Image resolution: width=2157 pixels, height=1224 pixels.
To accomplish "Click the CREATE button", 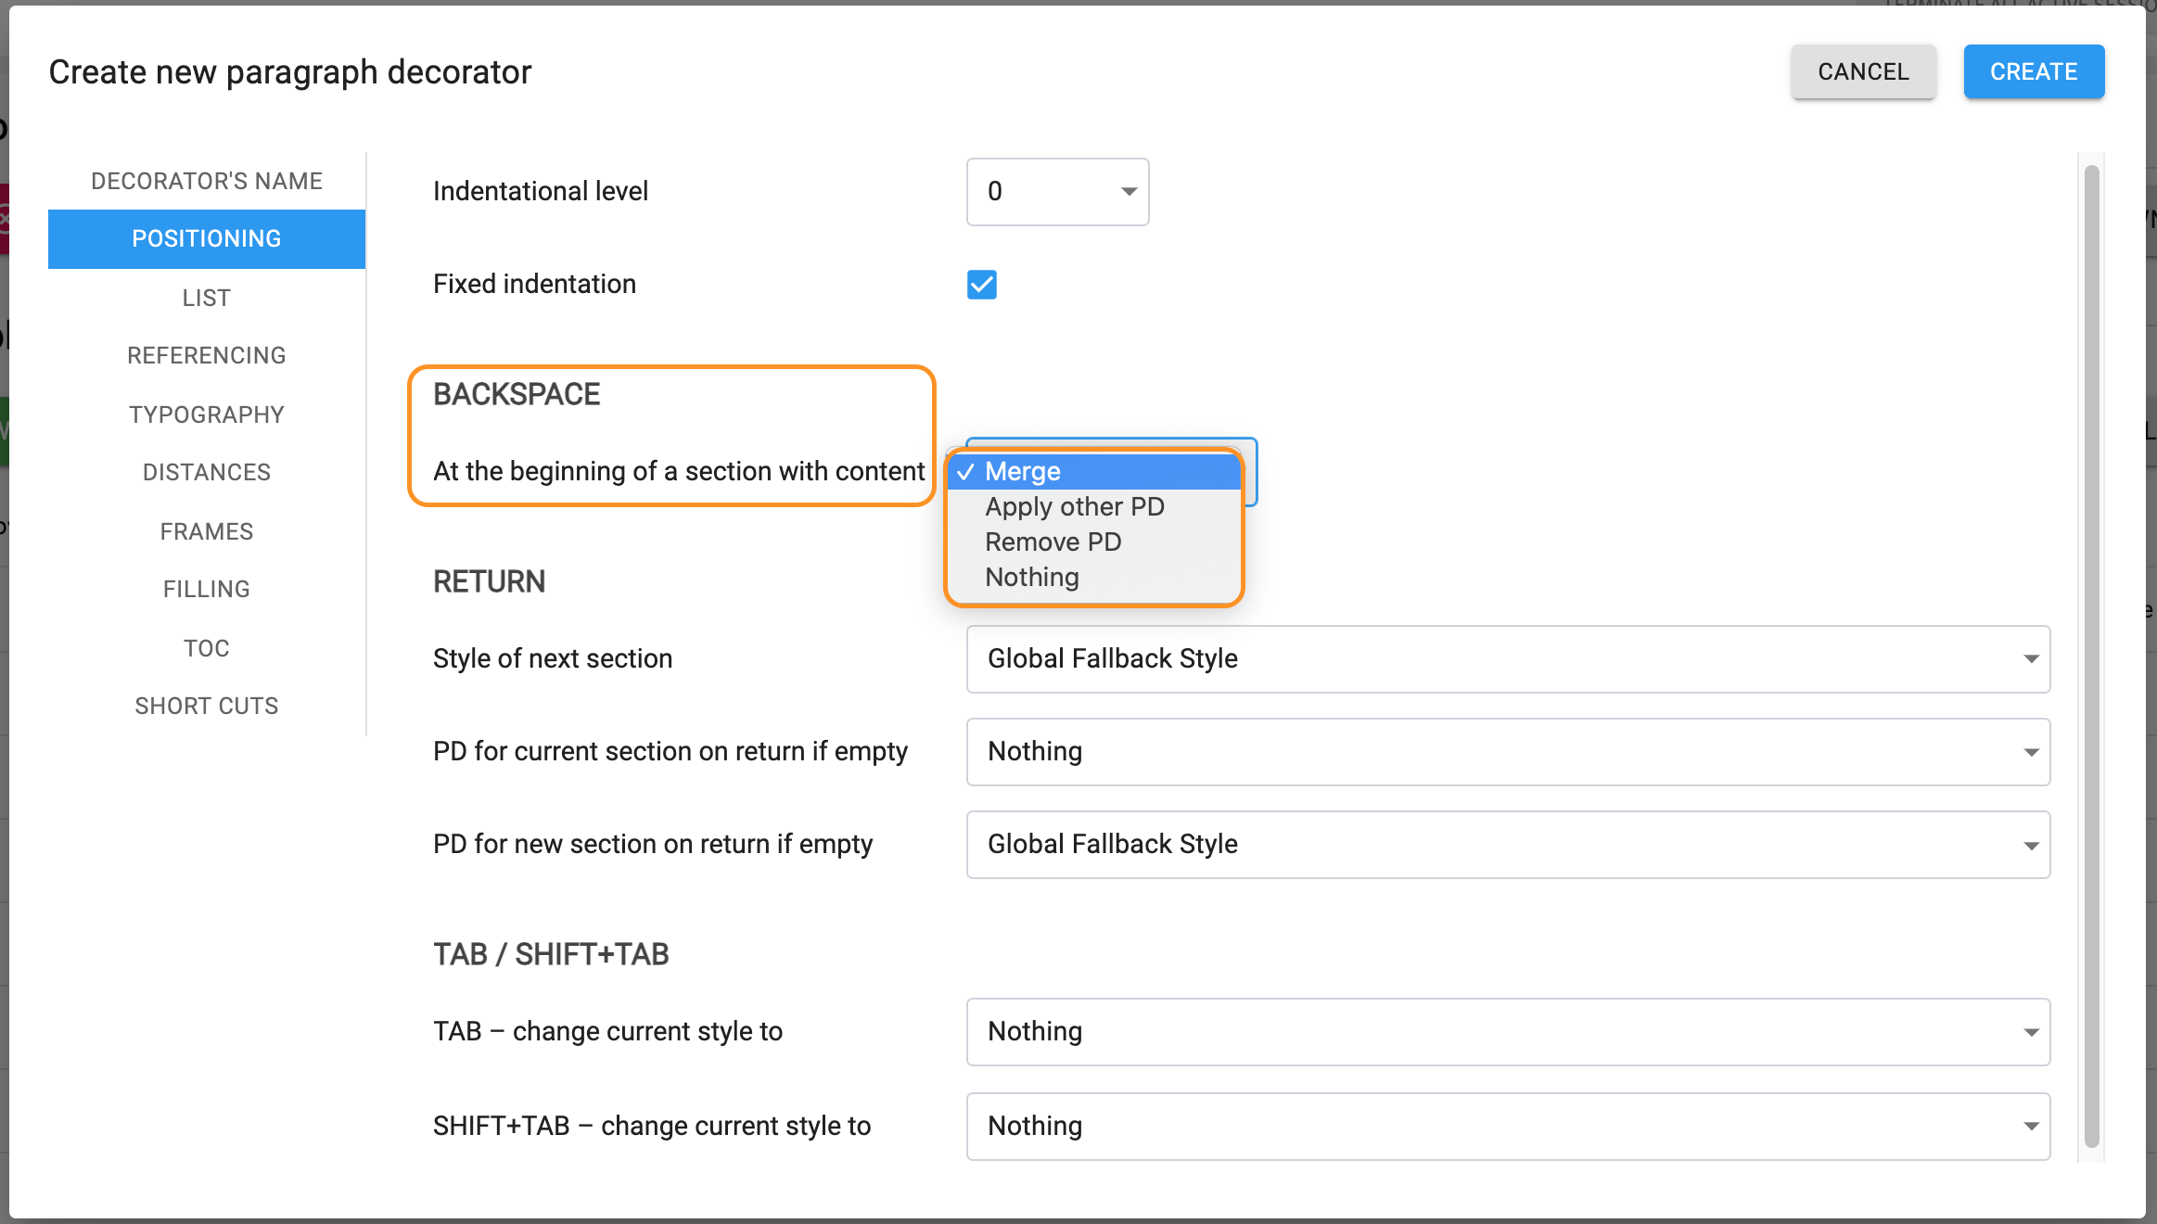I will click(2034, 71).
